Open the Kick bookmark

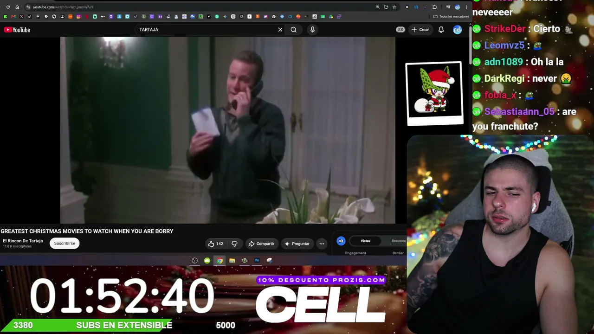5,17
